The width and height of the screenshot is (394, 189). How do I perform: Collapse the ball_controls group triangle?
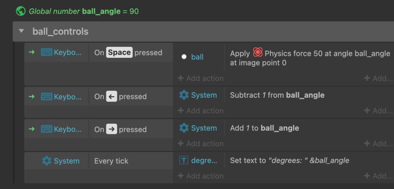click(21, 31)
